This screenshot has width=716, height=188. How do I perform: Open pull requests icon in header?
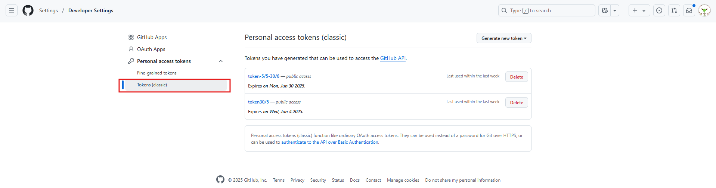coord(674,10)
